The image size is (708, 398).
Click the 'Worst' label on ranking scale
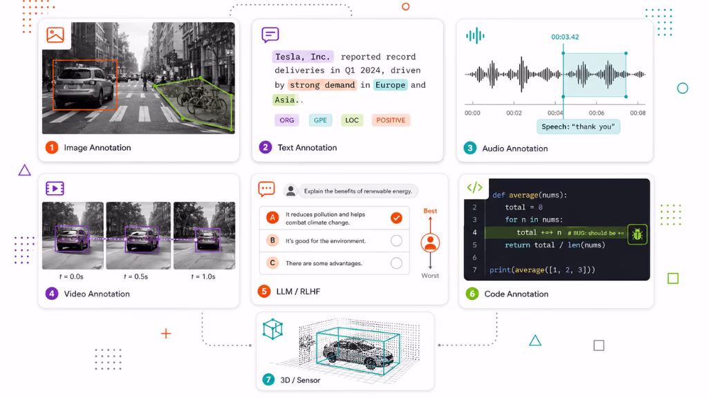click(430, 276)
